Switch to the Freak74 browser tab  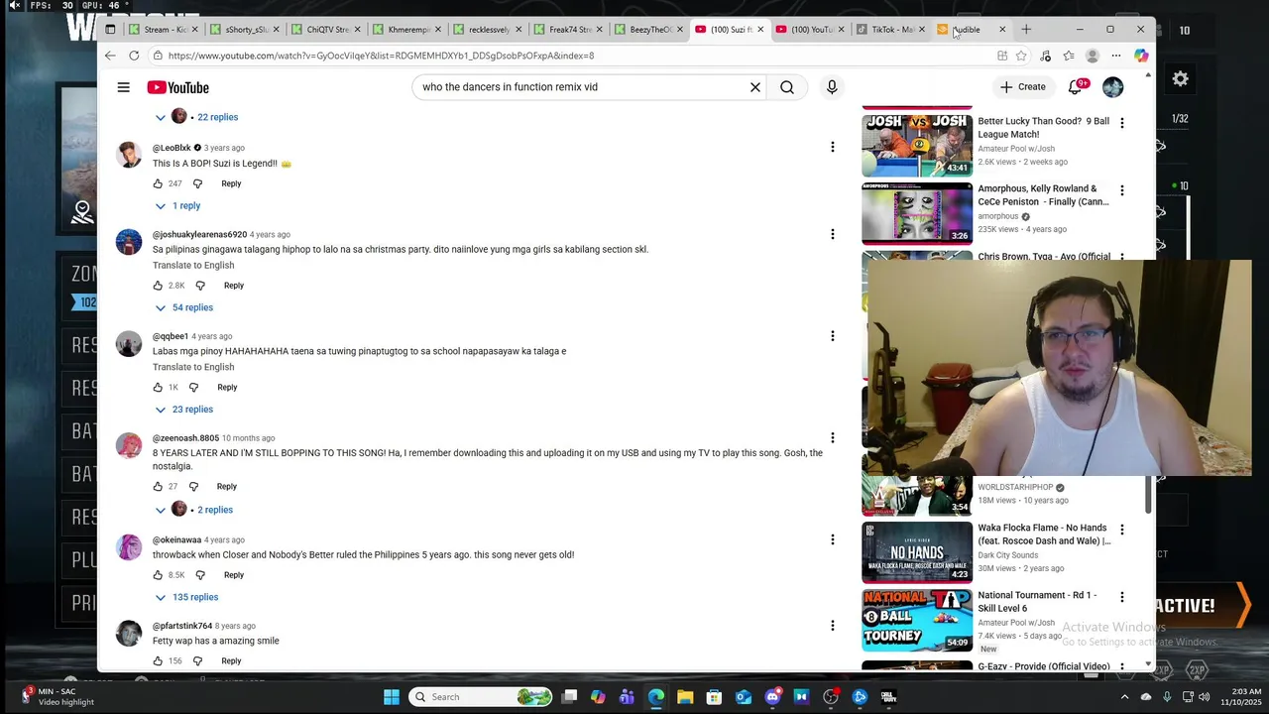click(x=568, y=30)
